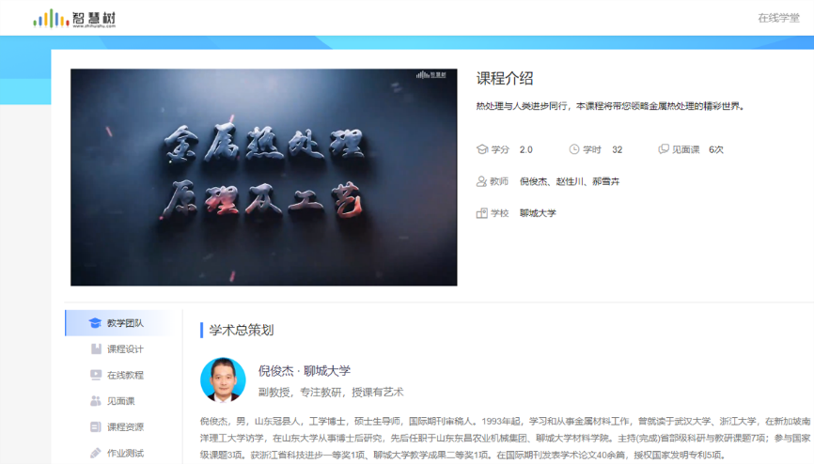Click the 学时 clock icon
This screenshot has width=814, height=464.
pos(573,149)
